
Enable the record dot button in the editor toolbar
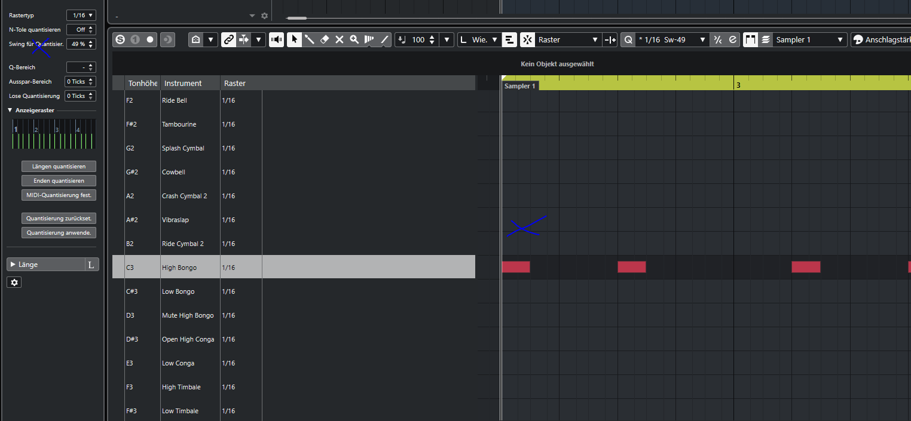click(150, 39)
